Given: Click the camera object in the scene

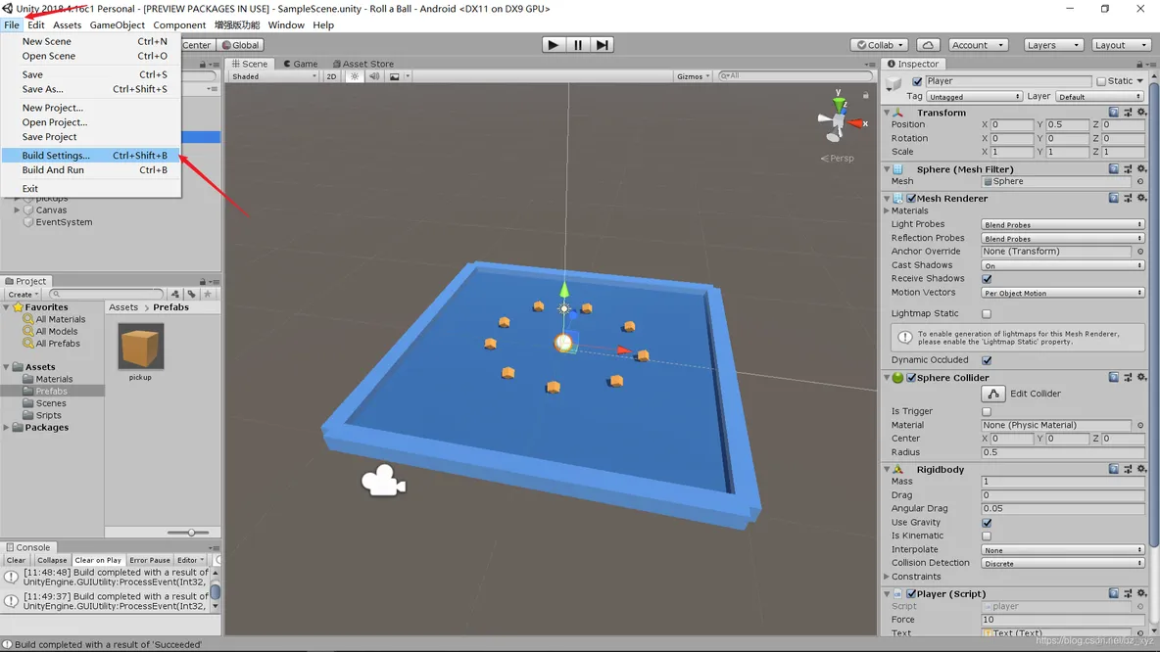Looking at the screenshot, I should (383, 480).
